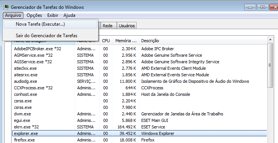Click Adobe Genuine Software Service description

(171, 55)
